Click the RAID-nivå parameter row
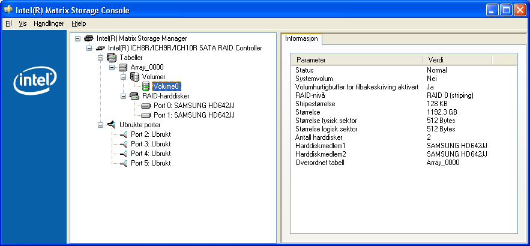This screenshot has width=530, height=246. pyautogui.click(x=403, y=95)
